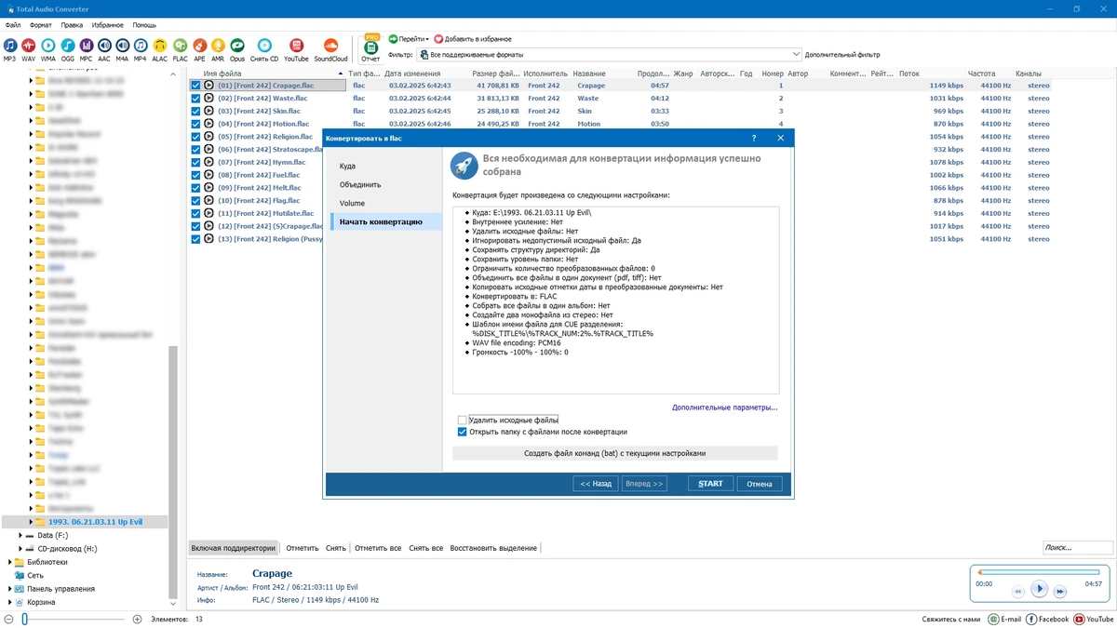Click the thumbnail zoom slider at bottom-left
The height and width of the screenshot is (628, 1117).
(x=73, y=619)
